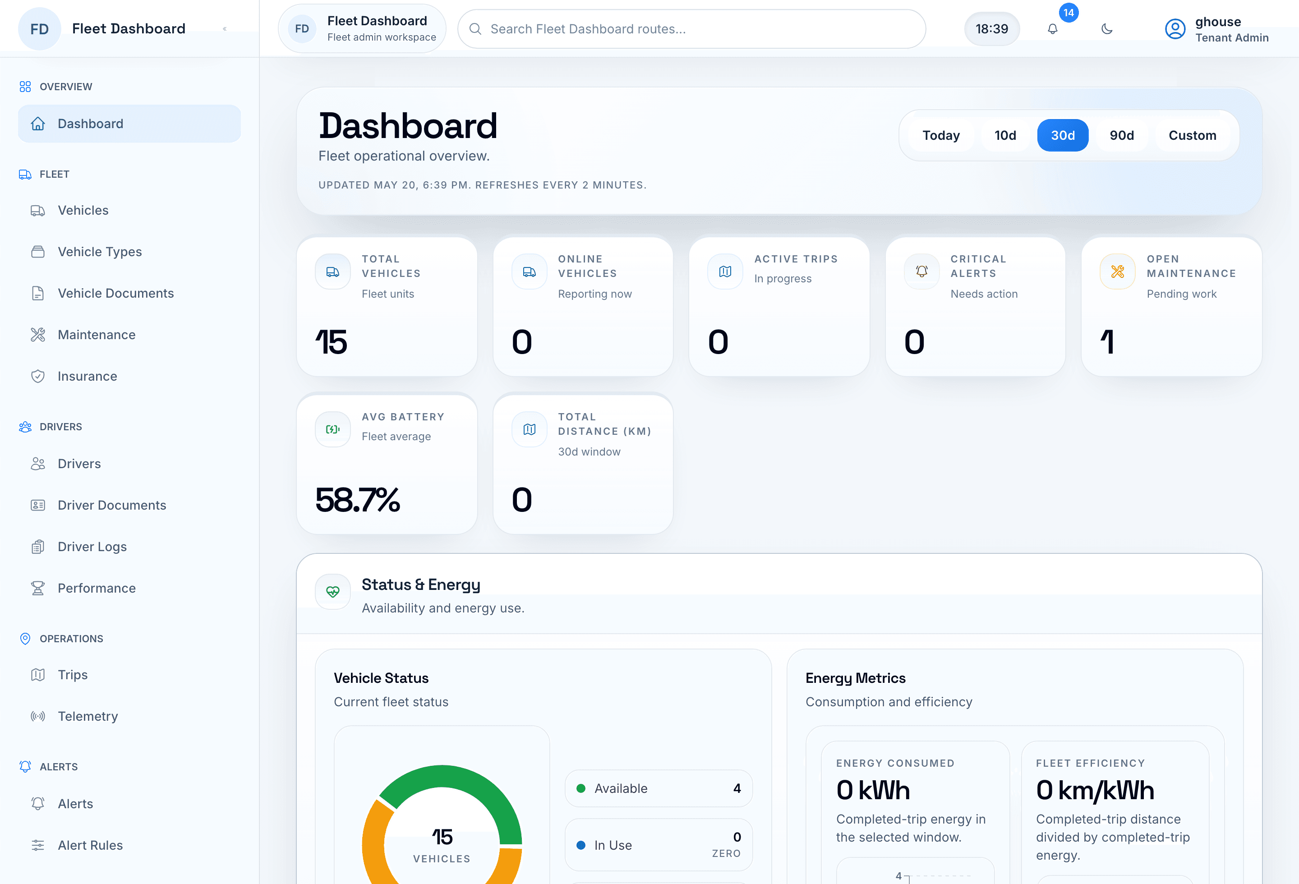Click the Vehicle Documents file icon
1299x884 pixels.
[x=37, y=293]
